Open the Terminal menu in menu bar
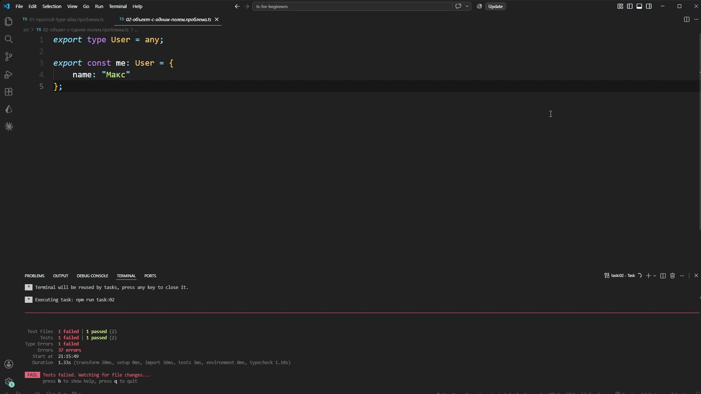 click(118, 6)
